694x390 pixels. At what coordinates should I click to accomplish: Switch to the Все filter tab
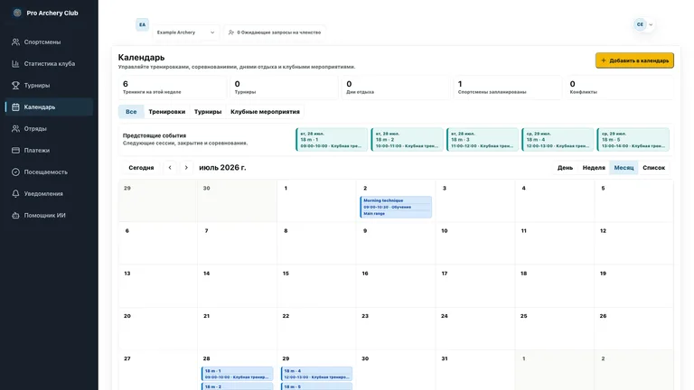click(x=131, y=112)
